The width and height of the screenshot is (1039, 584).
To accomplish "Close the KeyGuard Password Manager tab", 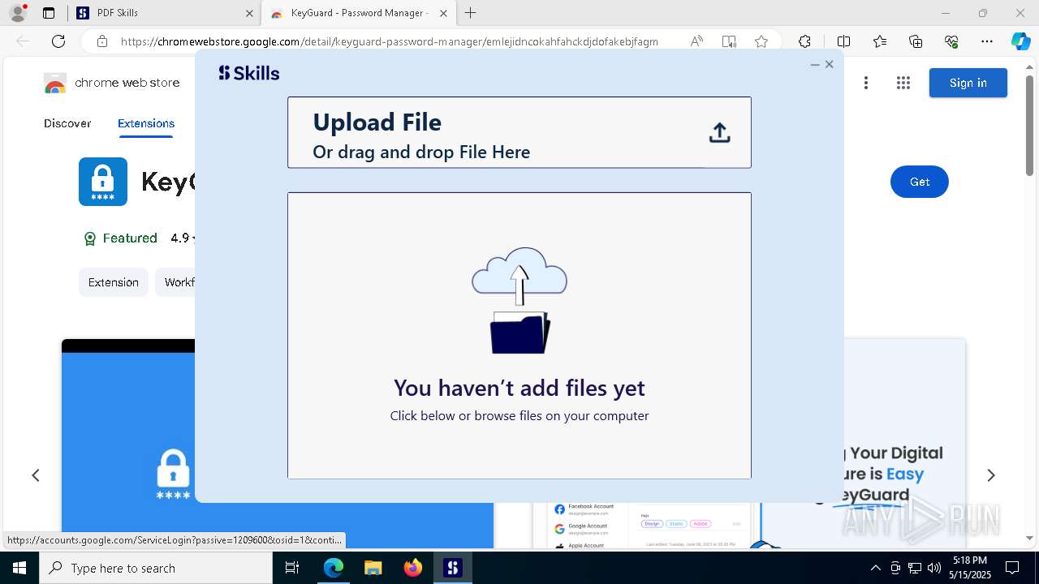I will click(x=443, y=13).
